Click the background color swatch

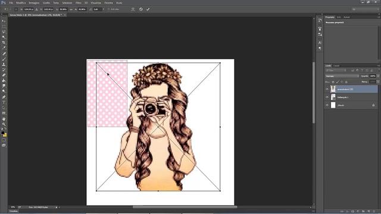click(5, 135)
